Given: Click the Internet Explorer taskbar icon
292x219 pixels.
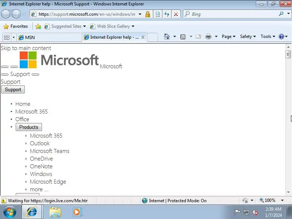Looking at the screenshot, I should click(32, 212).
